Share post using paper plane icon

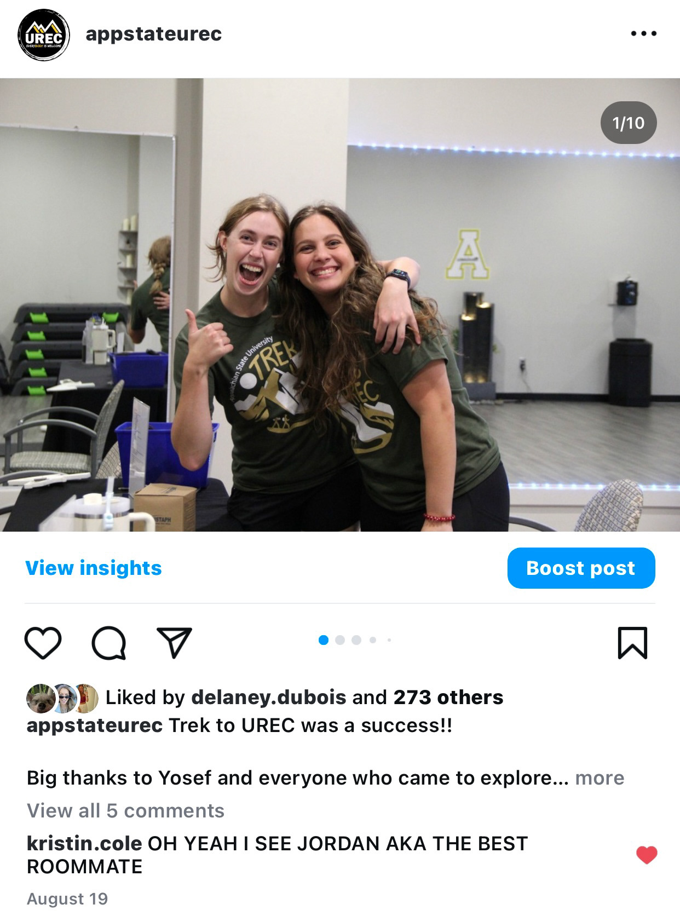(x=174, y=642)
